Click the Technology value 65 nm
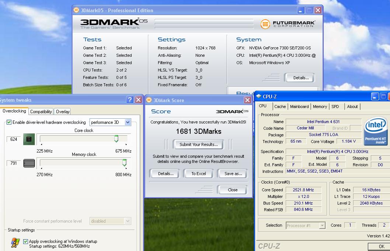The height and width of the screenshot is (251, 390). click(296, 141)
